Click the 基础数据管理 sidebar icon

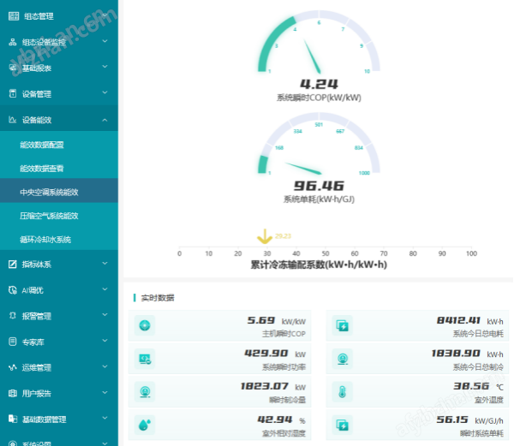tap(13, 419)
